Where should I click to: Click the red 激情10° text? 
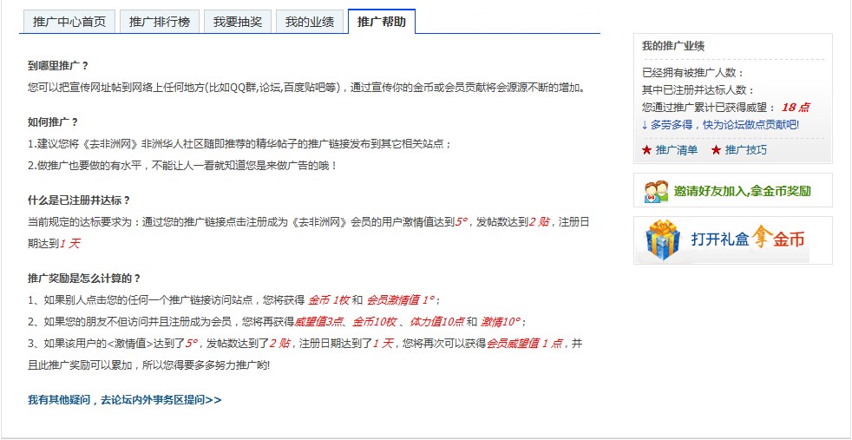(501, 322)
